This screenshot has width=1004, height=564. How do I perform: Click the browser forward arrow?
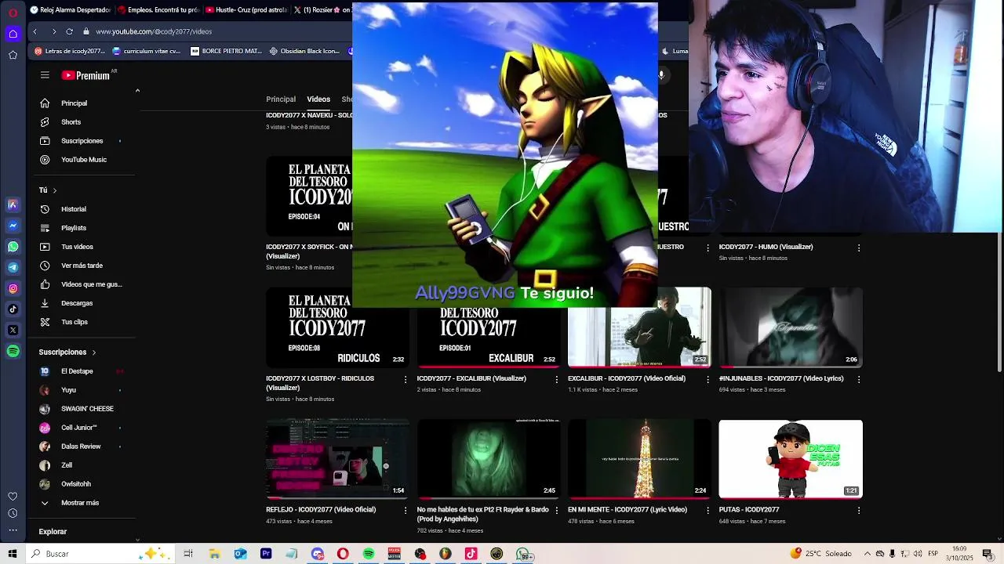53,31
